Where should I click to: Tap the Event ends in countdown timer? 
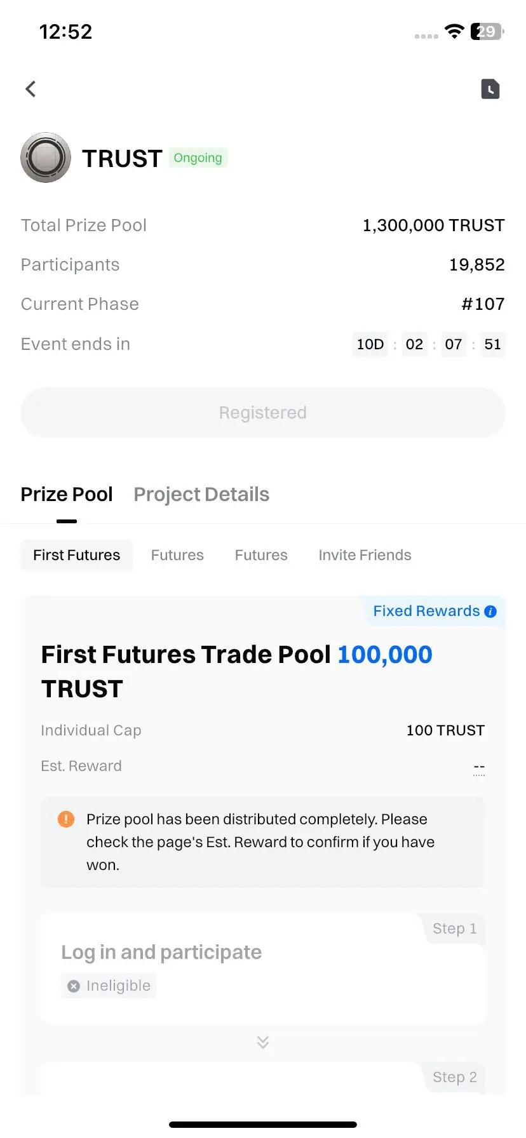pos(429,344)
